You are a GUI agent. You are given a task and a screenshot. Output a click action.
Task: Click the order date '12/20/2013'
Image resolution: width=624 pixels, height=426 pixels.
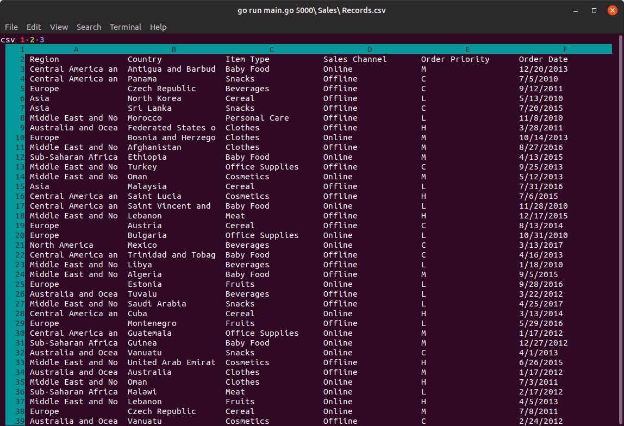coord(543,69)
